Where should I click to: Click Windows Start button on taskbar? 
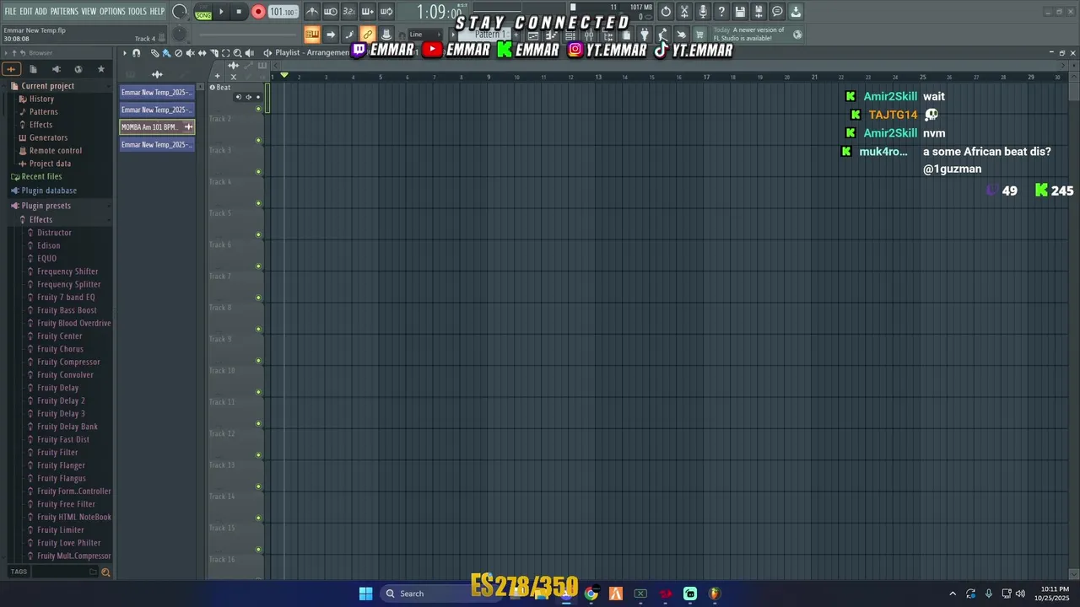coord(365,594)
